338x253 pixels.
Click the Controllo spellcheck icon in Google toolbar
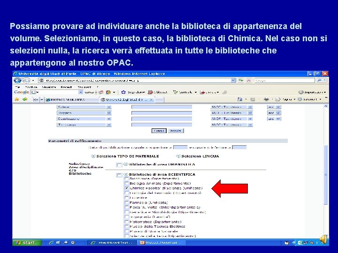pyautogui.click(x=175, y=92)
